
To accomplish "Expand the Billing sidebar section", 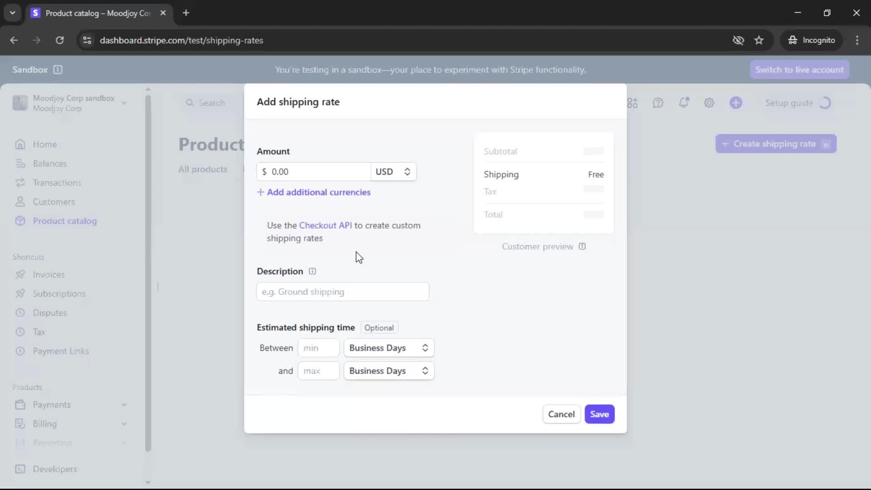I will pos(124,424).
